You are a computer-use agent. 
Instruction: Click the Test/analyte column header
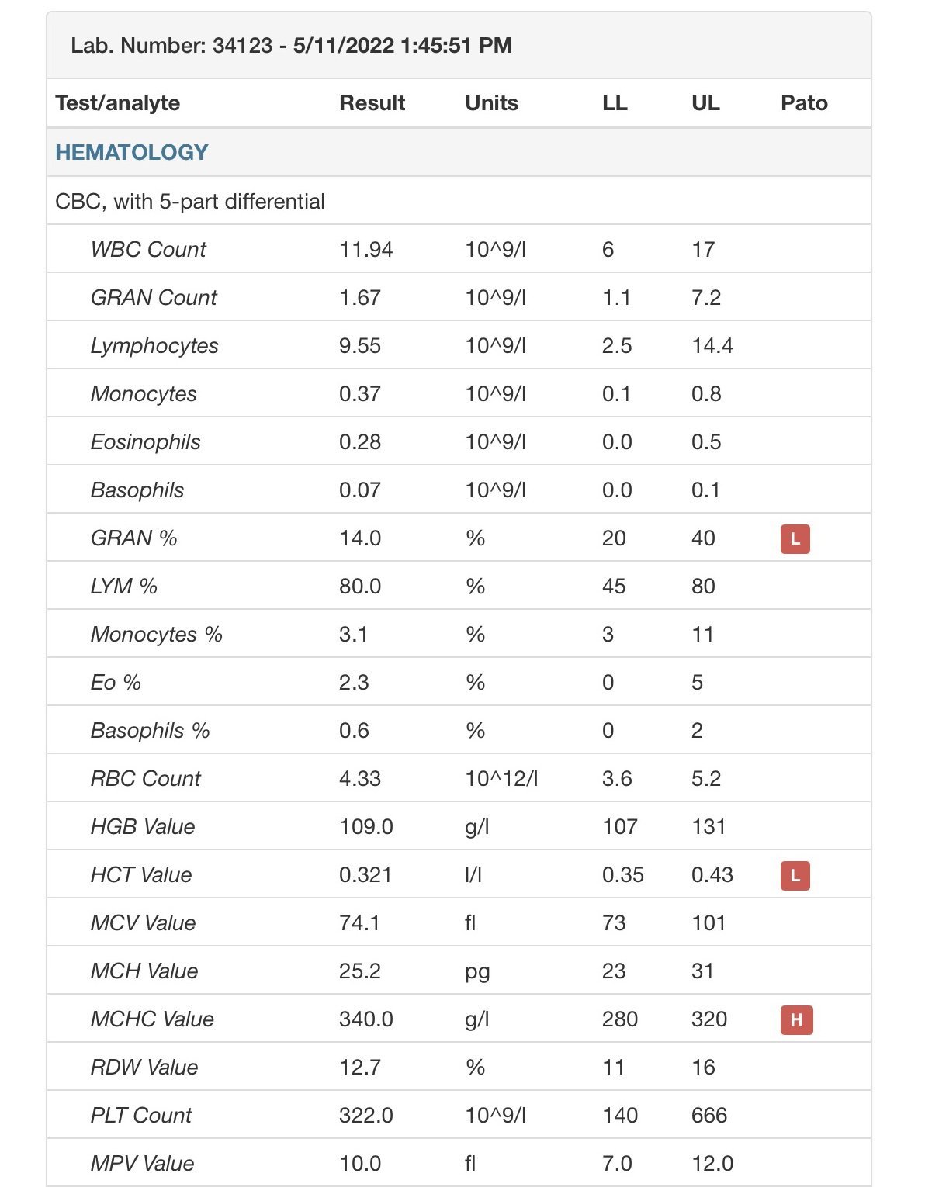[118, 103]
